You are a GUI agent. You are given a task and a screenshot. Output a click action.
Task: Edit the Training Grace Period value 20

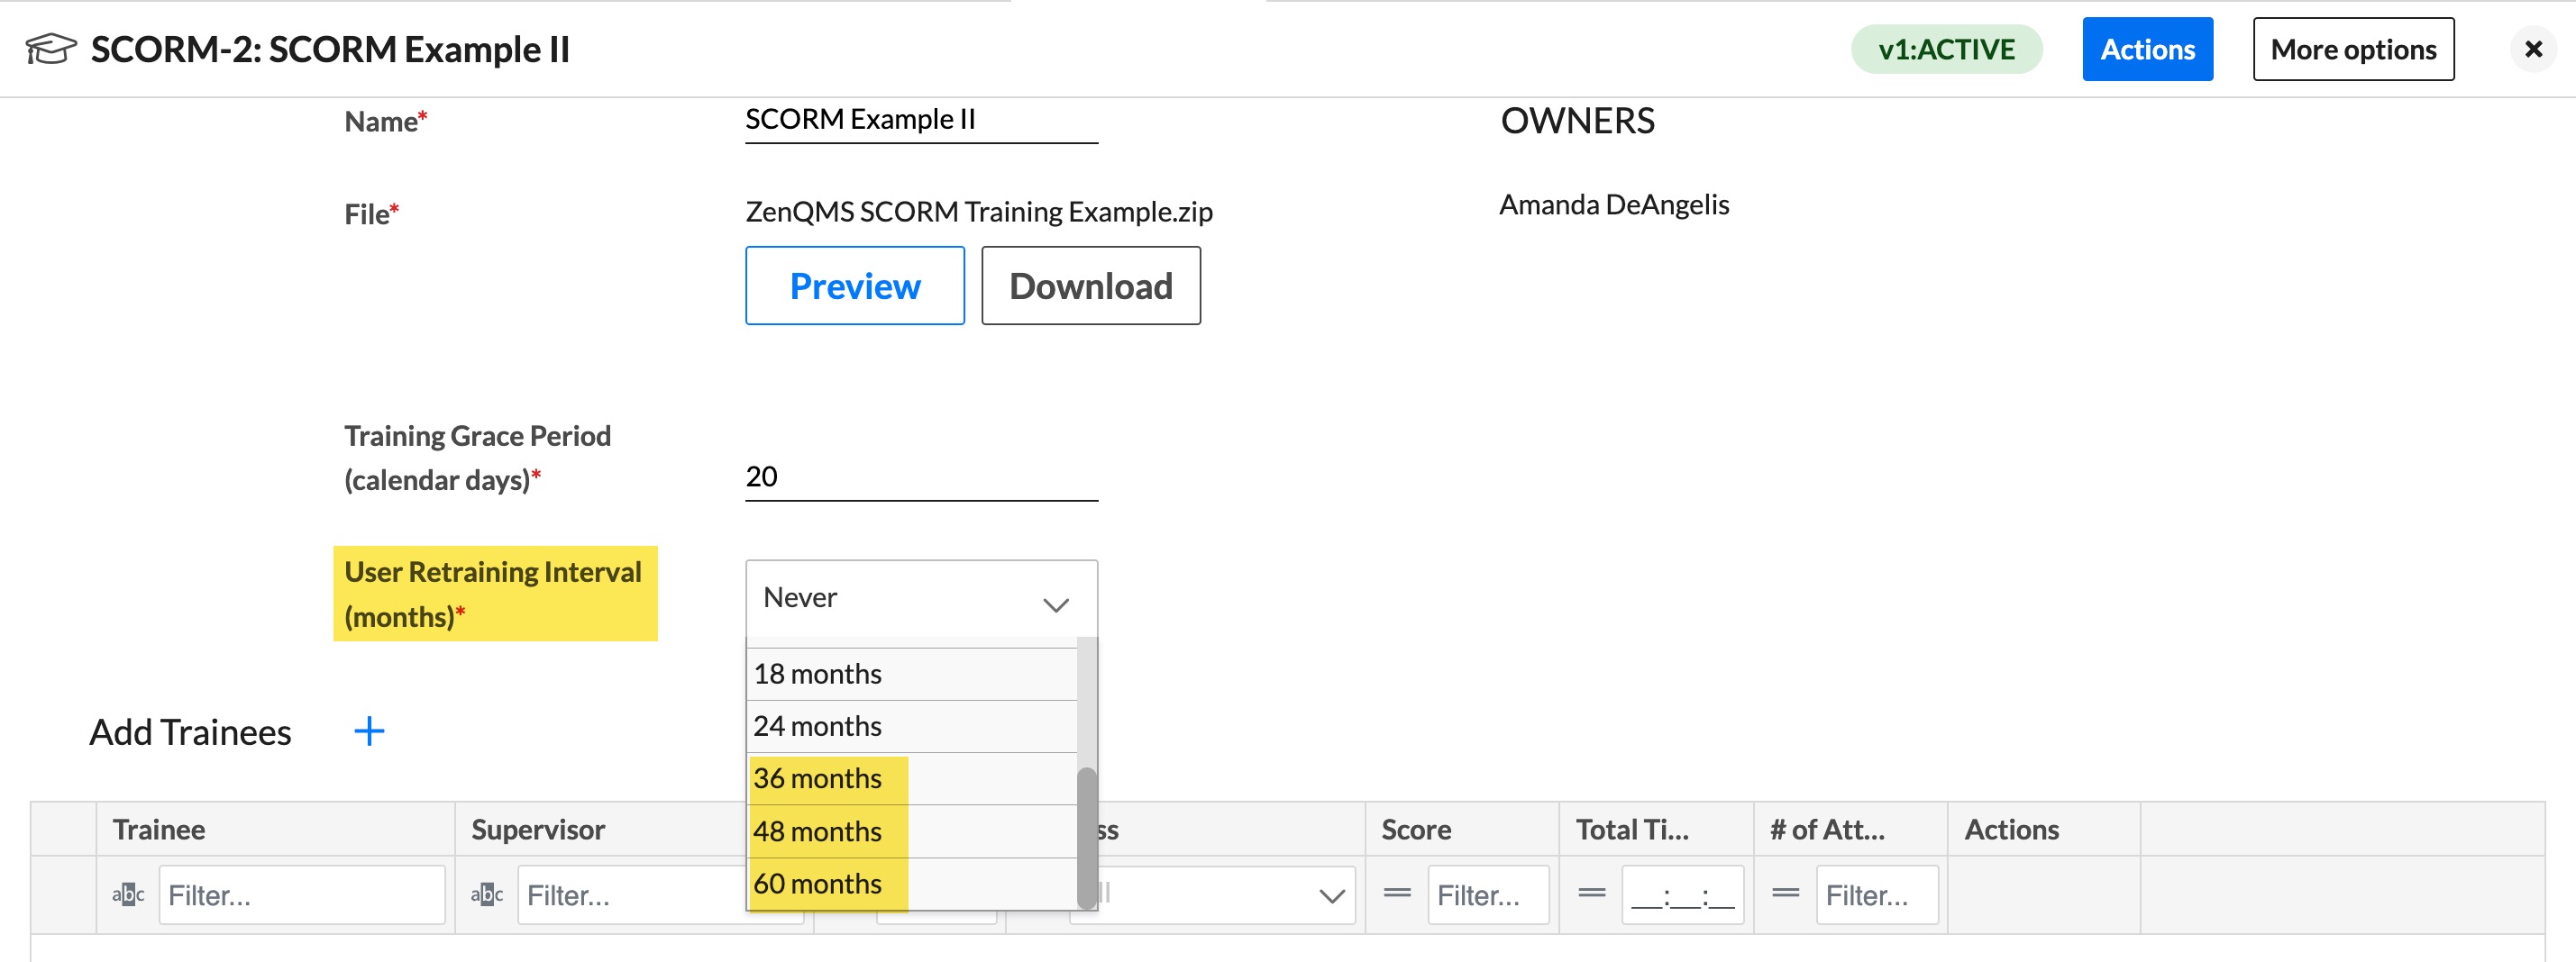921,476
